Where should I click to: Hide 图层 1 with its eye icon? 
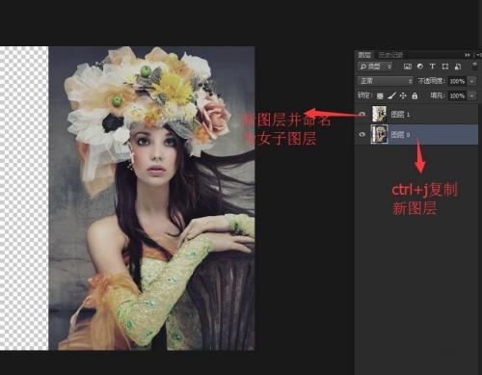362,114
